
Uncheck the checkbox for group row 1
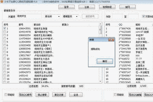(x=4, y=28)
